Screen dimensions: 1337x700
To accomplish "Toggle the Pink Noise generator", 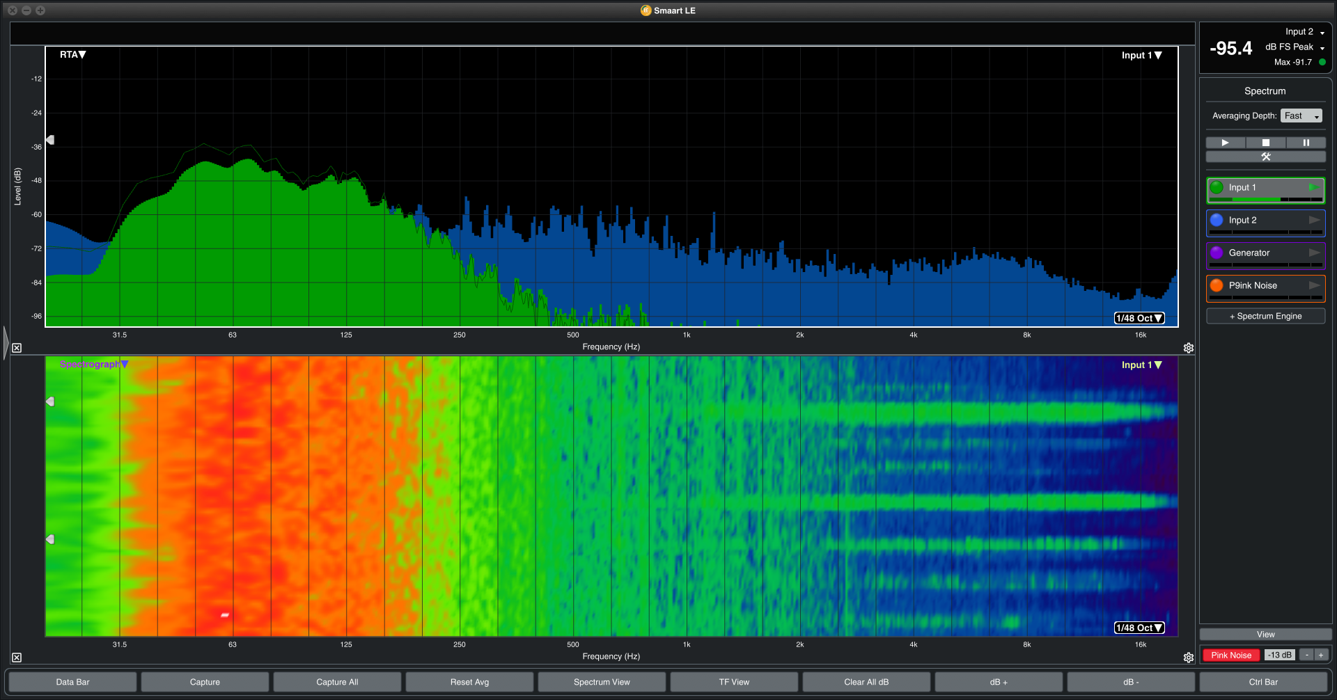I will coord(1231,655).
